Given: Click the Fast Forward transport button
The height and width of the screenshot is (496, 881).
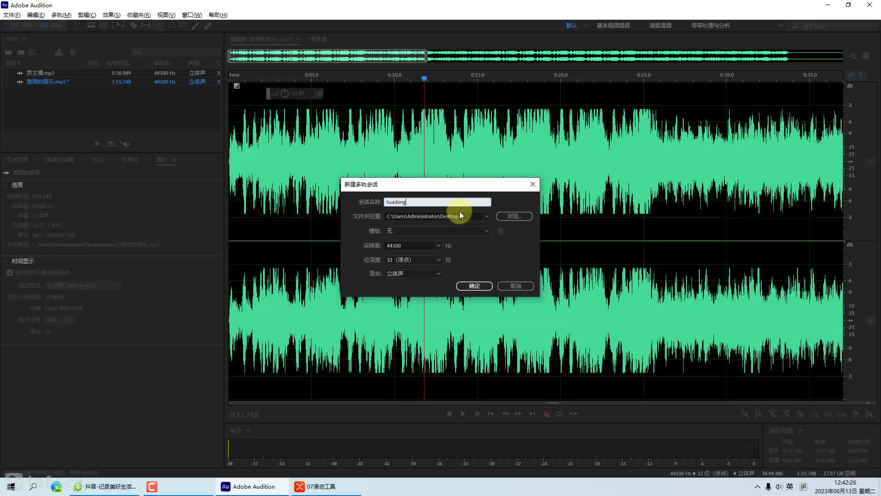Looking at the screenshot, I should click(518, 414).
